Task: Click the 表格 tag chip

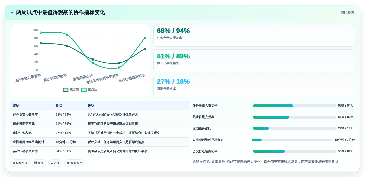Action: (39, 163)
